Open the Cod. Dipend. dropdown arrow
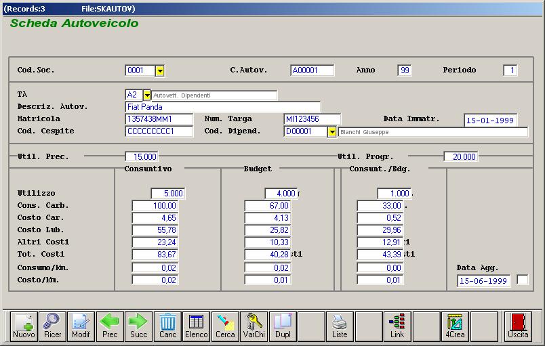This screenshot has width=545, height=346. (x=332, y=132)
